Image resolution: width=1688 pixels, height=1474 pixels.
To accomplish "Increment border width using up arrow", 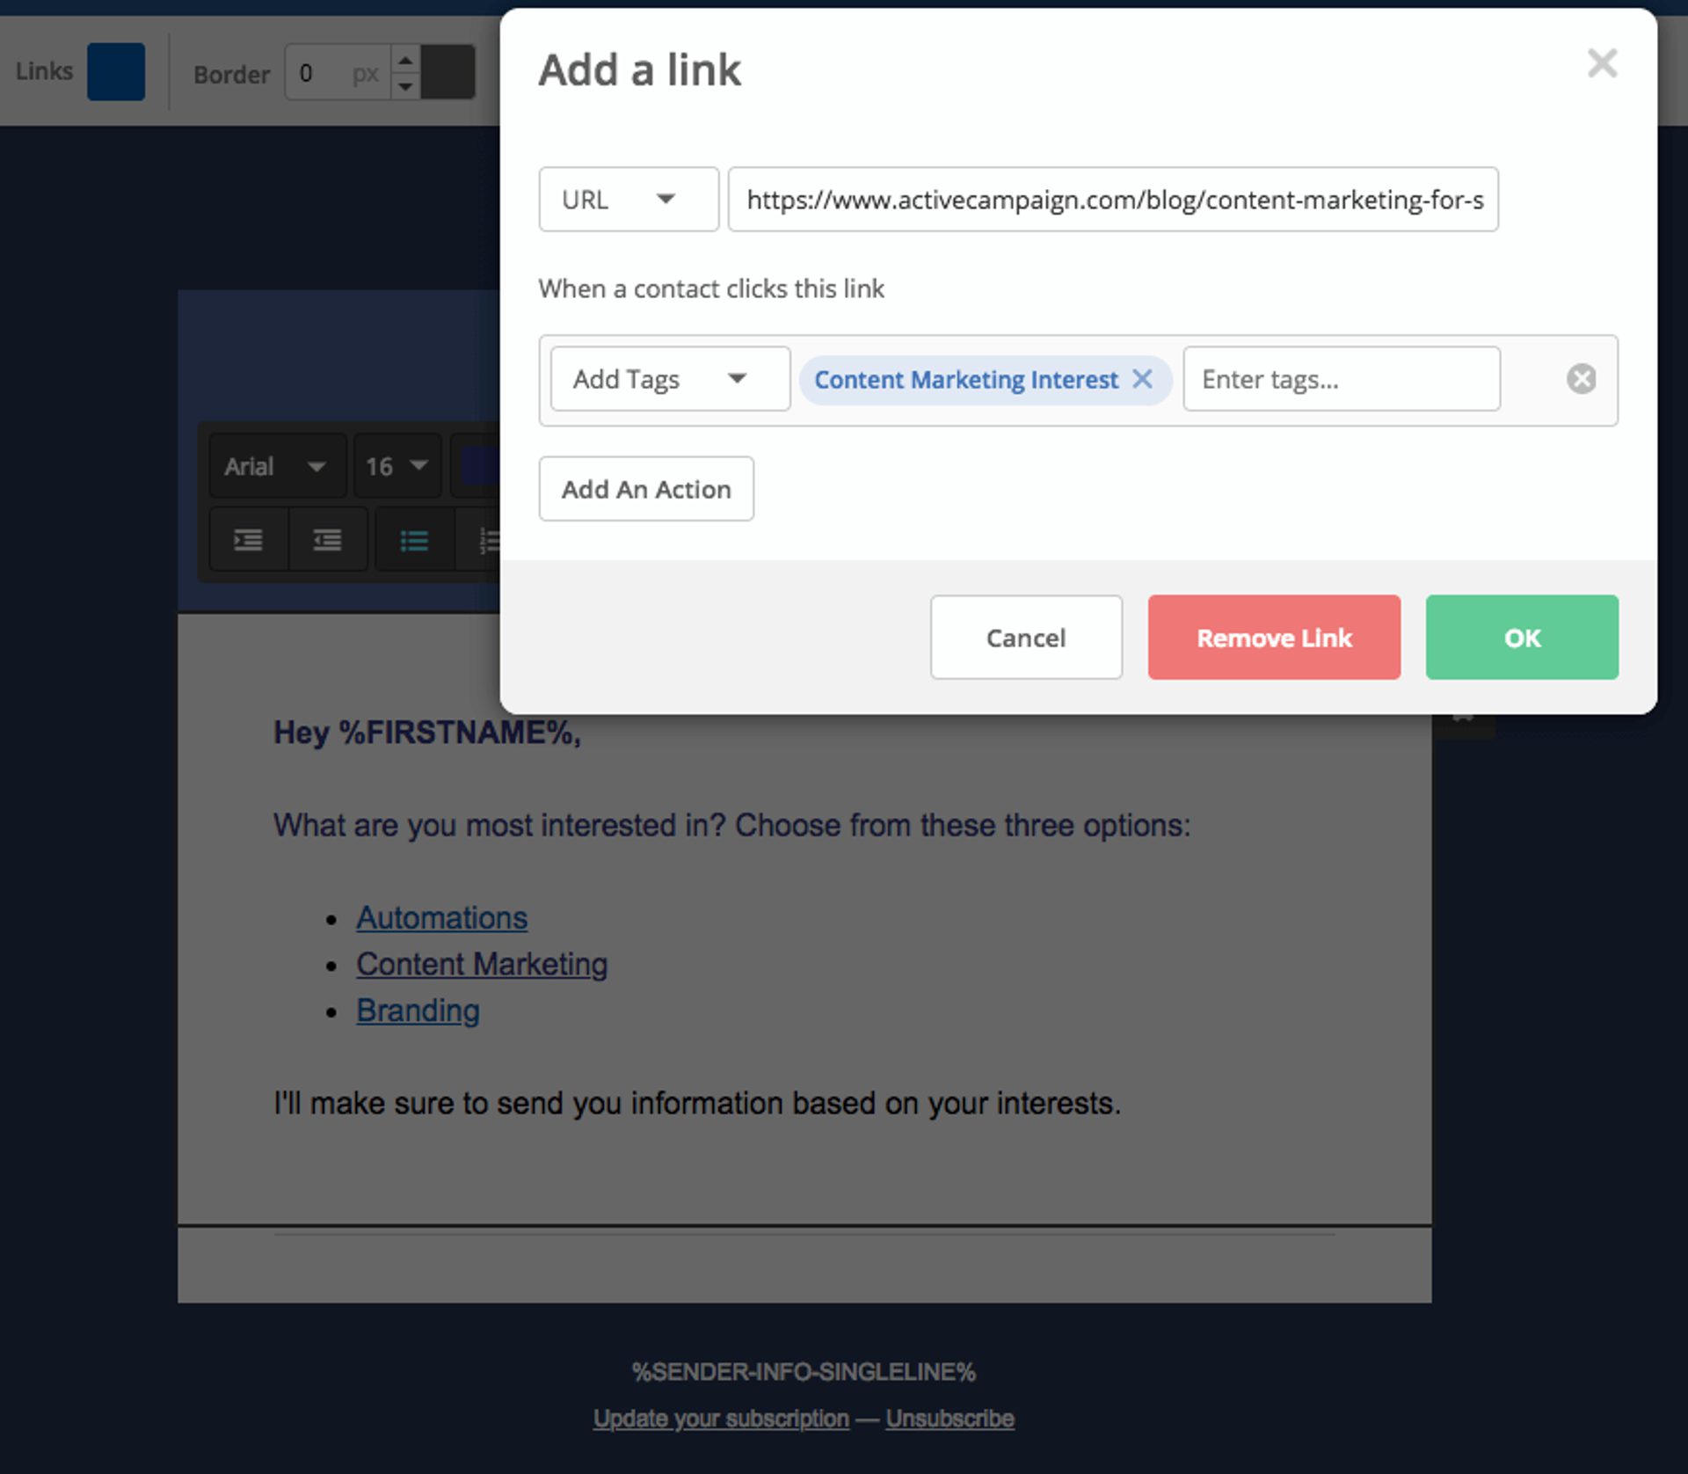I will [x=405, y=62].
